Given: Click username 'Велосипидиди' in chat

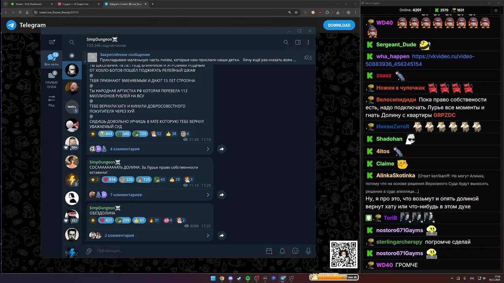Looking at the screenshot, I should (x=397, y=99).
